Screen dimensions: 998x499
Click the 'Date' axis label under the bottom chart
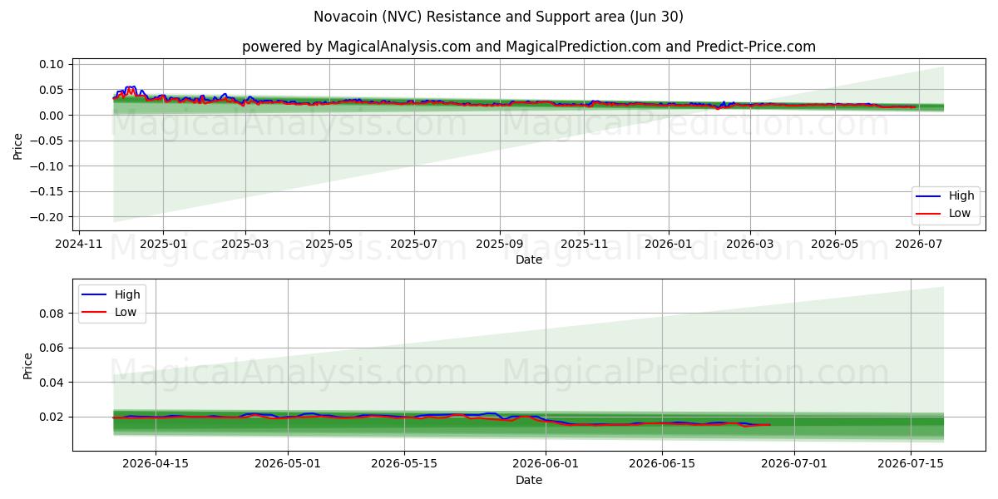pyautogui.click(x=529, y=480)
